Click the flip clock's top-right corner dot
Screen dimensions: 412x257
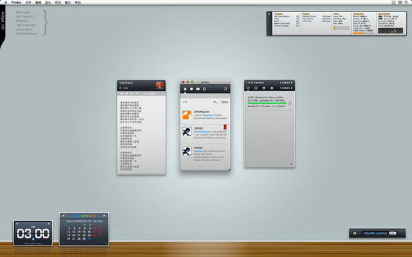tap(49, 224)
